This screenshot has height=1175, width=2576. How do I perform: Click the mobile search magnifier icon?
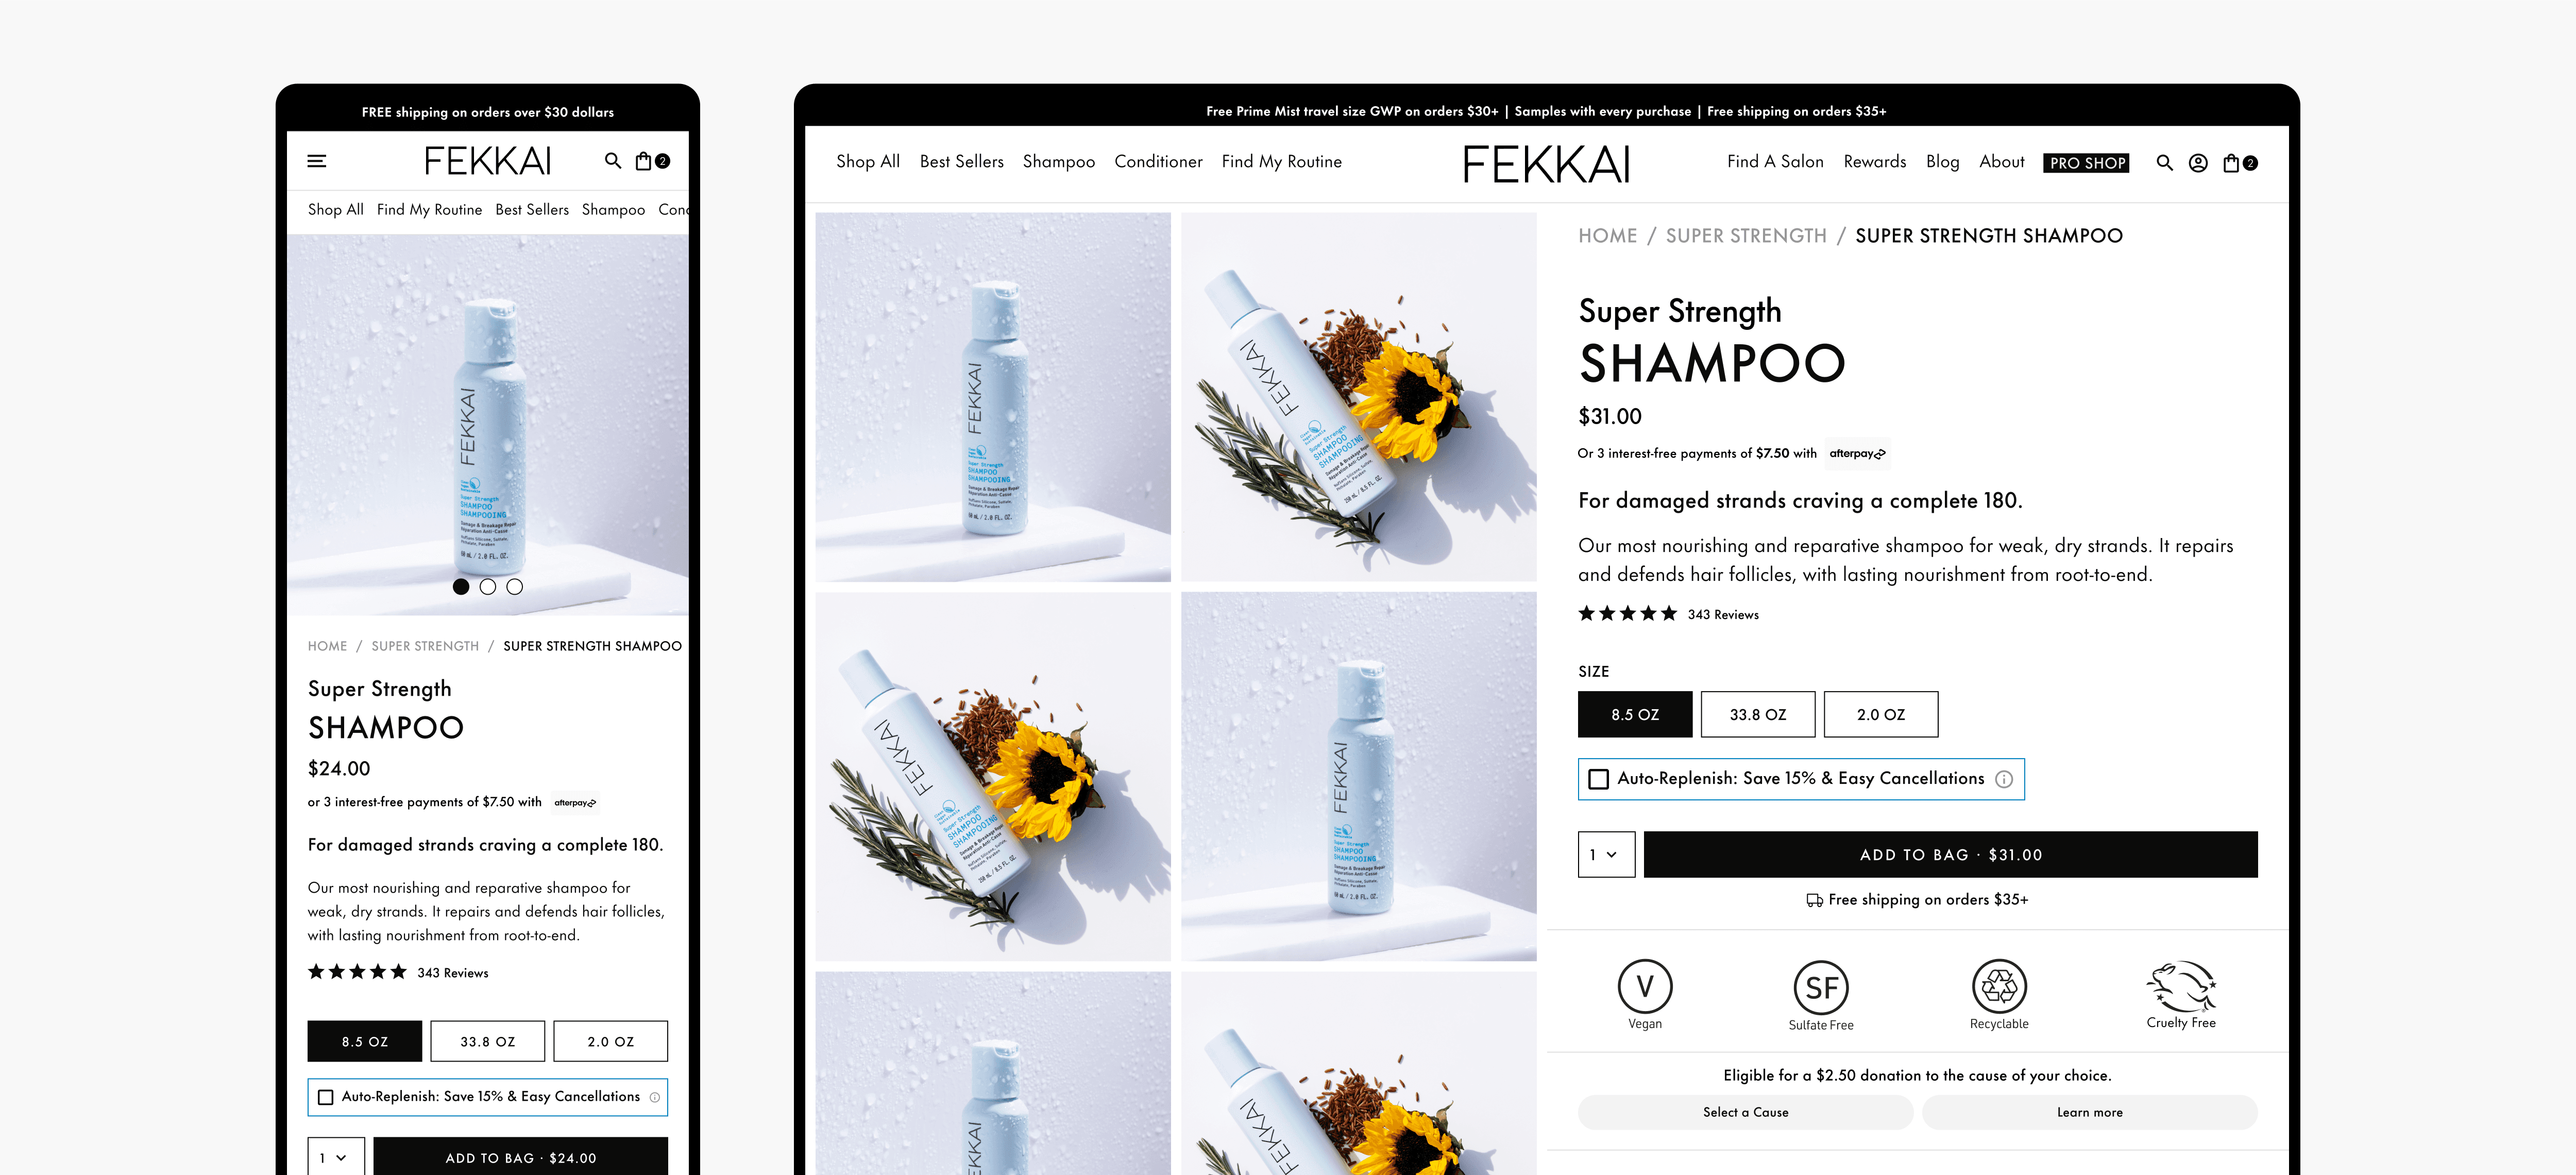pyautogui.click(x=613, y=160)
